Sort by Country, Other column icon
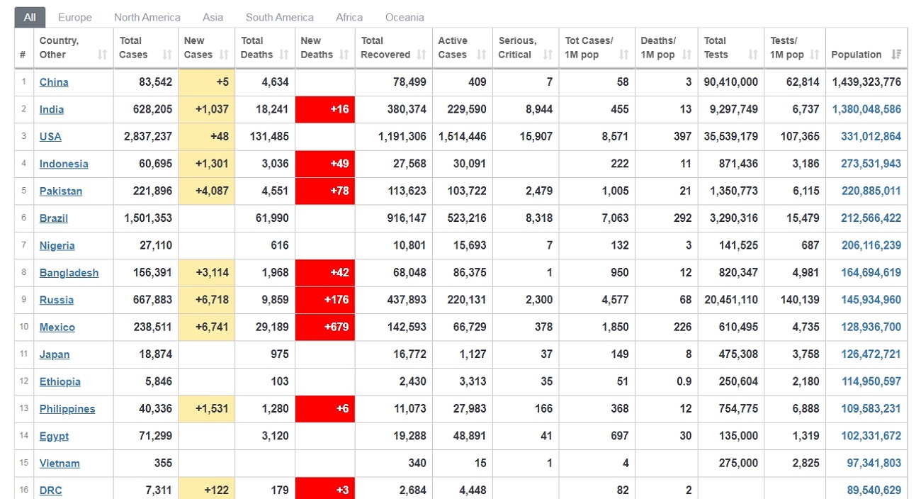 pyautogui.click(x=103, y=55)
